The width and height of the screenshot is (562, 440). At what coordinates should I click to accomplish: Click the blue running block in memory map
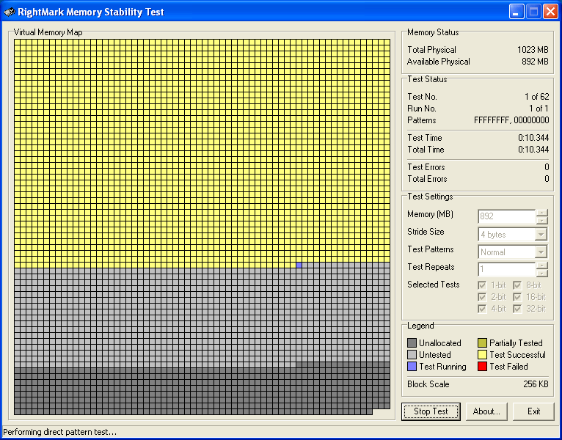coord(299,265)
